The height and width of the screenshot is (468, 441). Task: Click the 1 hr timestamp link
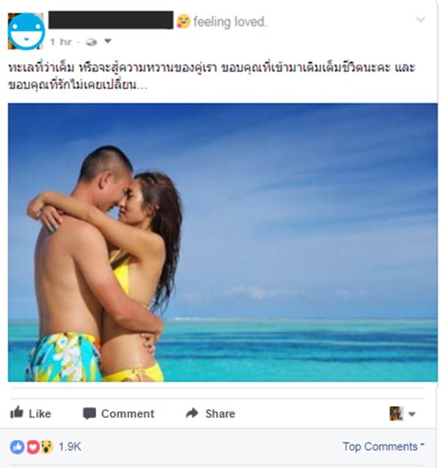[60, 42]
